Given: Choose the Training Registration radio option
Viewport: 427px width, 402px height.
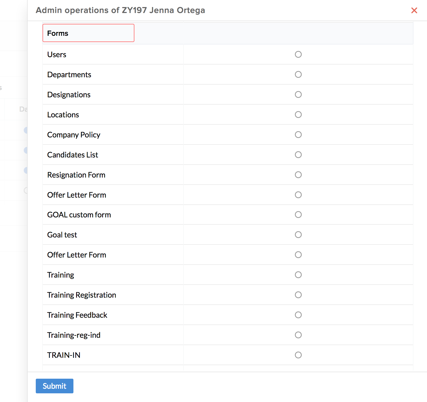Looking at the screenshot, I should pyautogui.click(x=298, y=295).
